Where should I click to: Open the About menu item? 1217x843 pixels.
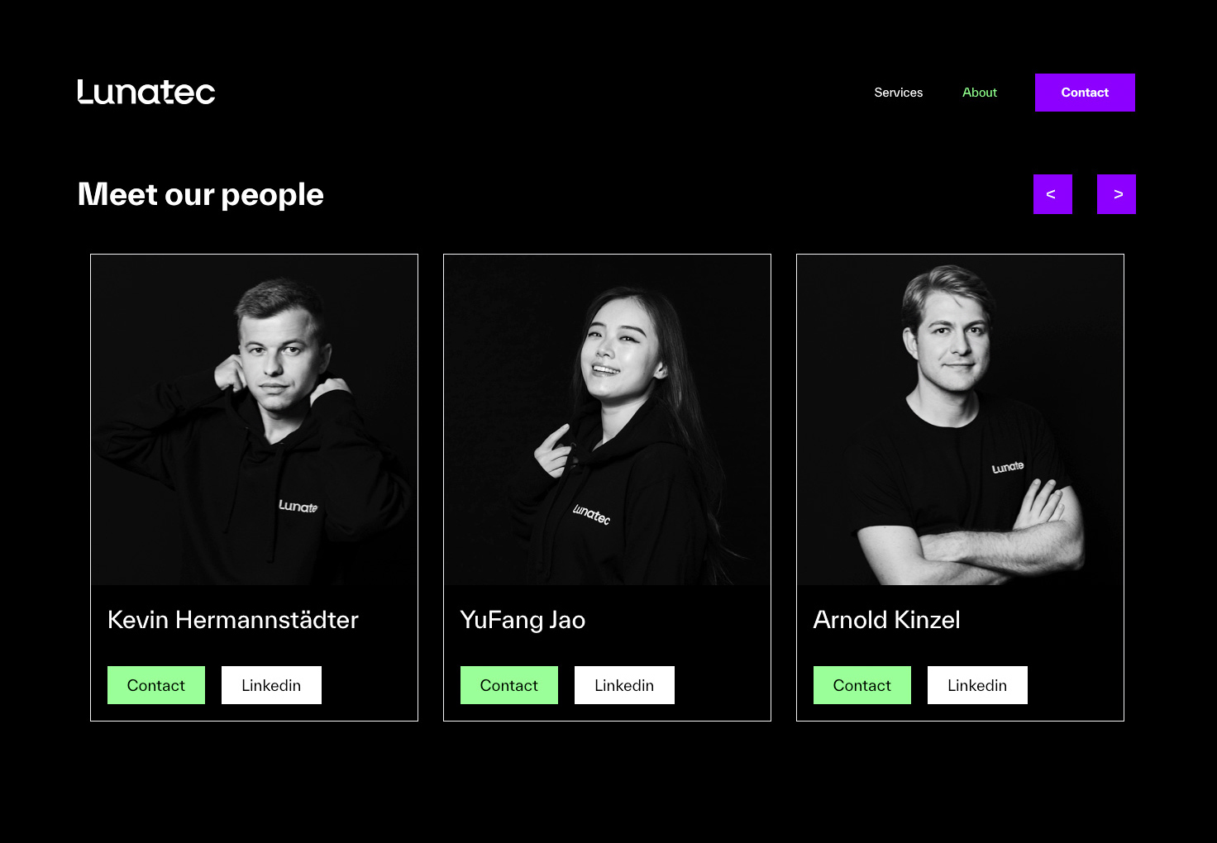[980, 93]
